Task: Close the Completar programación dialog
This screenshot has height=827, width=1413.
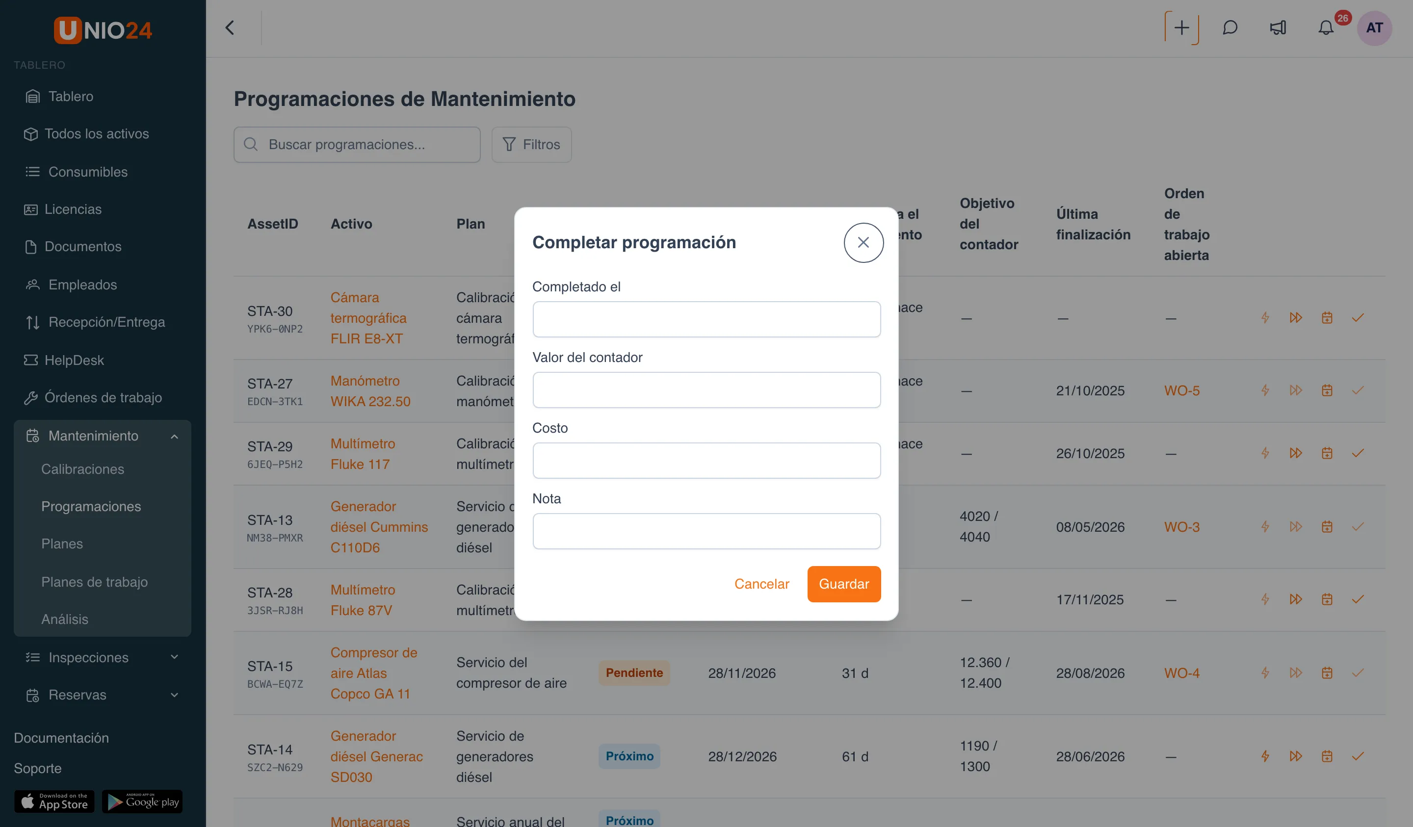Action: click(863, 242)
